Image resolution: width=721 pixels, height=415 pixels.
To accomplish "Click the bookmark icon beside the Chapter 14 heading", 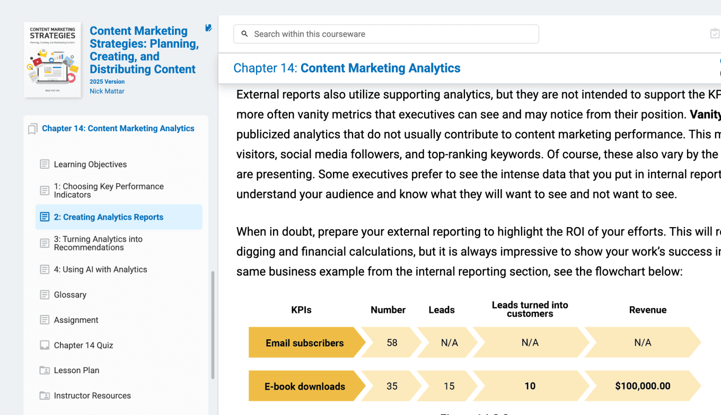I will (32, 129).
